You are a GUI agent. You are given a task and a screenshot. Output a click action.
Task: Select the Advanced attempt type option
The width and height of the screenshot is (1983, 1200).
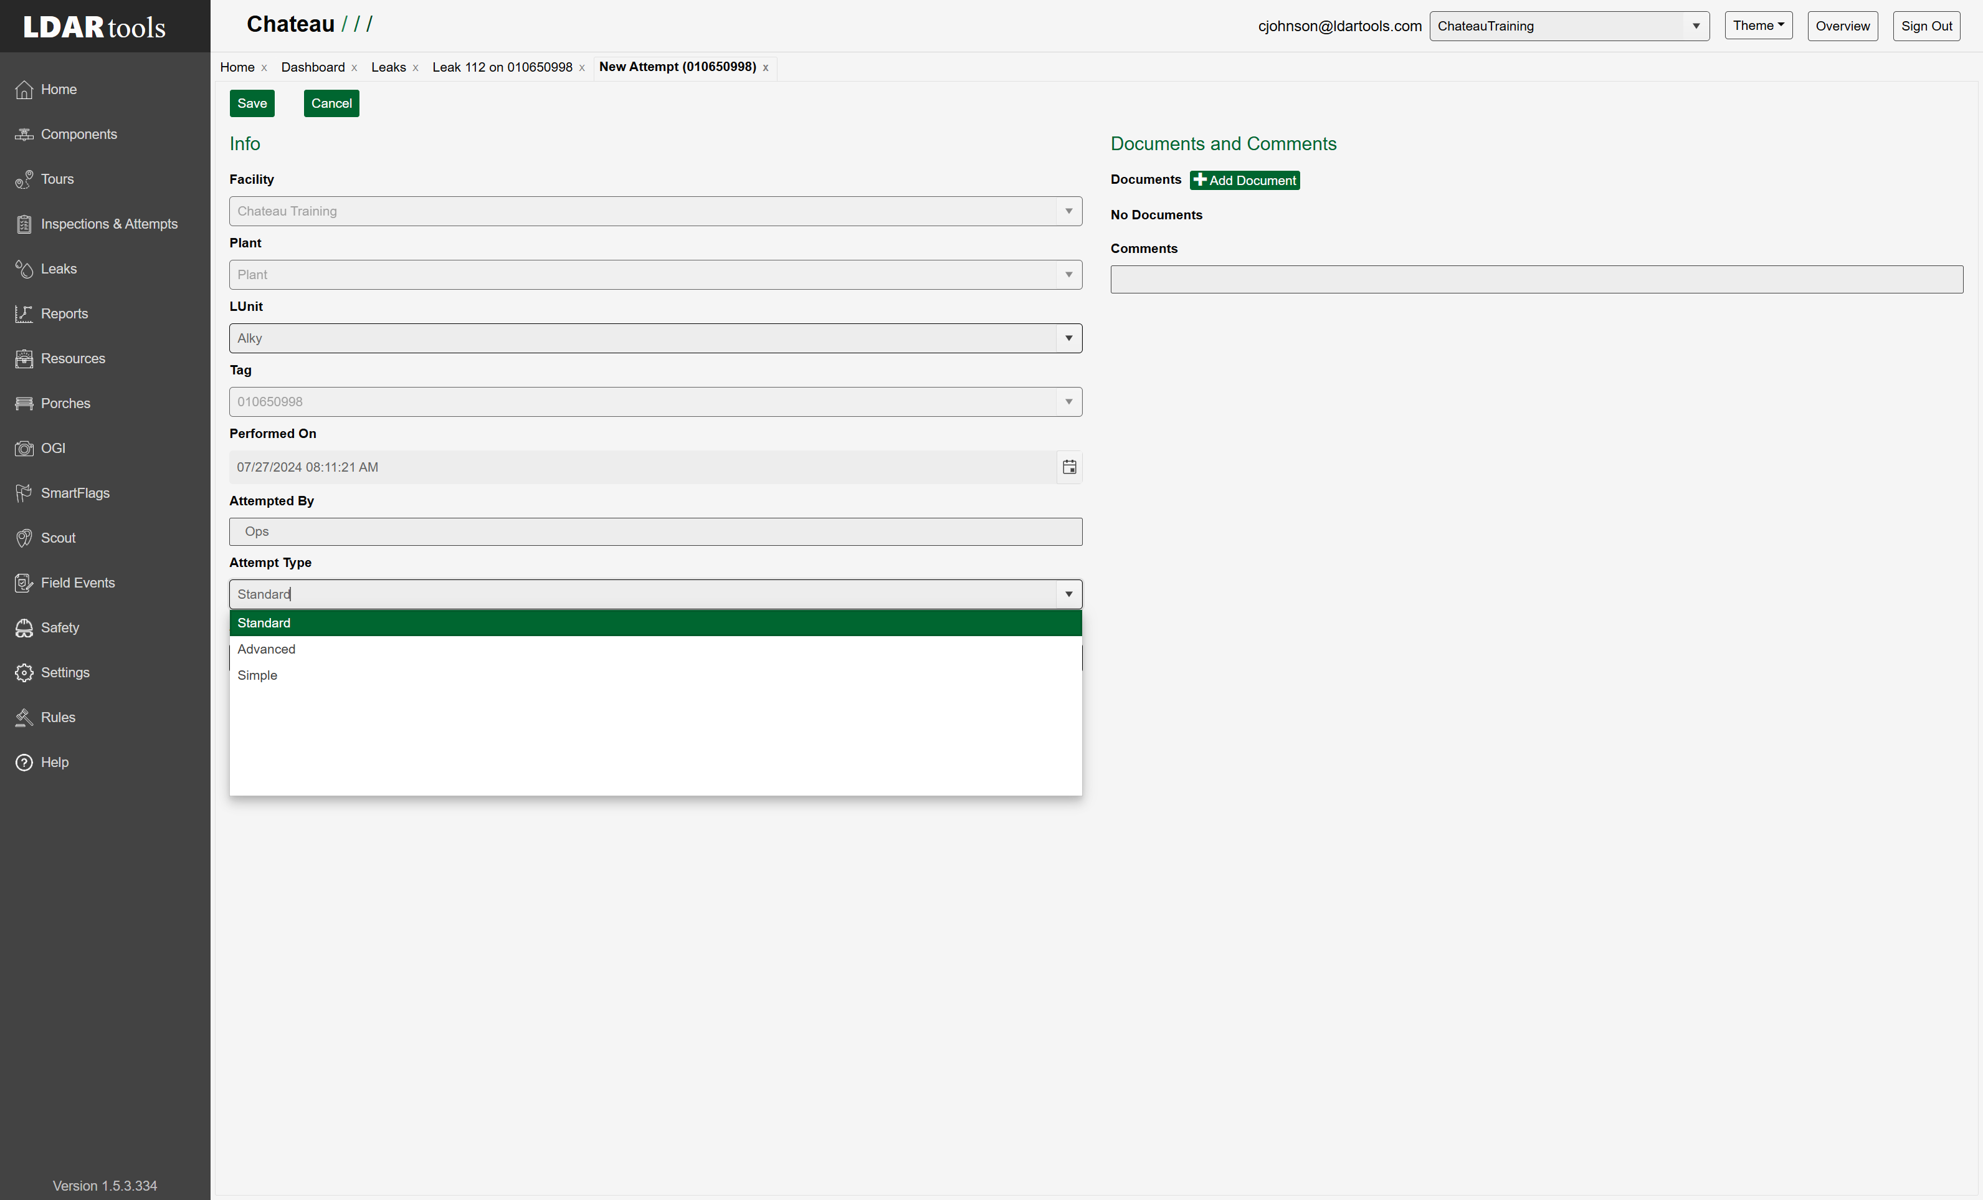click(656, 649)
